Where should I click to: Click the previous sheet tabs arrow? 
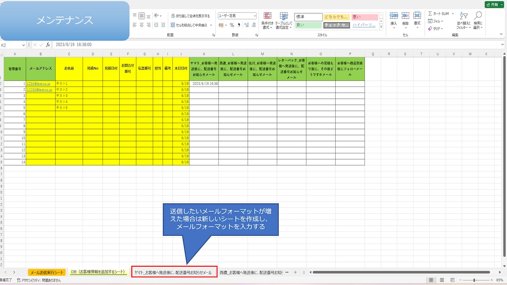(5, 273)
